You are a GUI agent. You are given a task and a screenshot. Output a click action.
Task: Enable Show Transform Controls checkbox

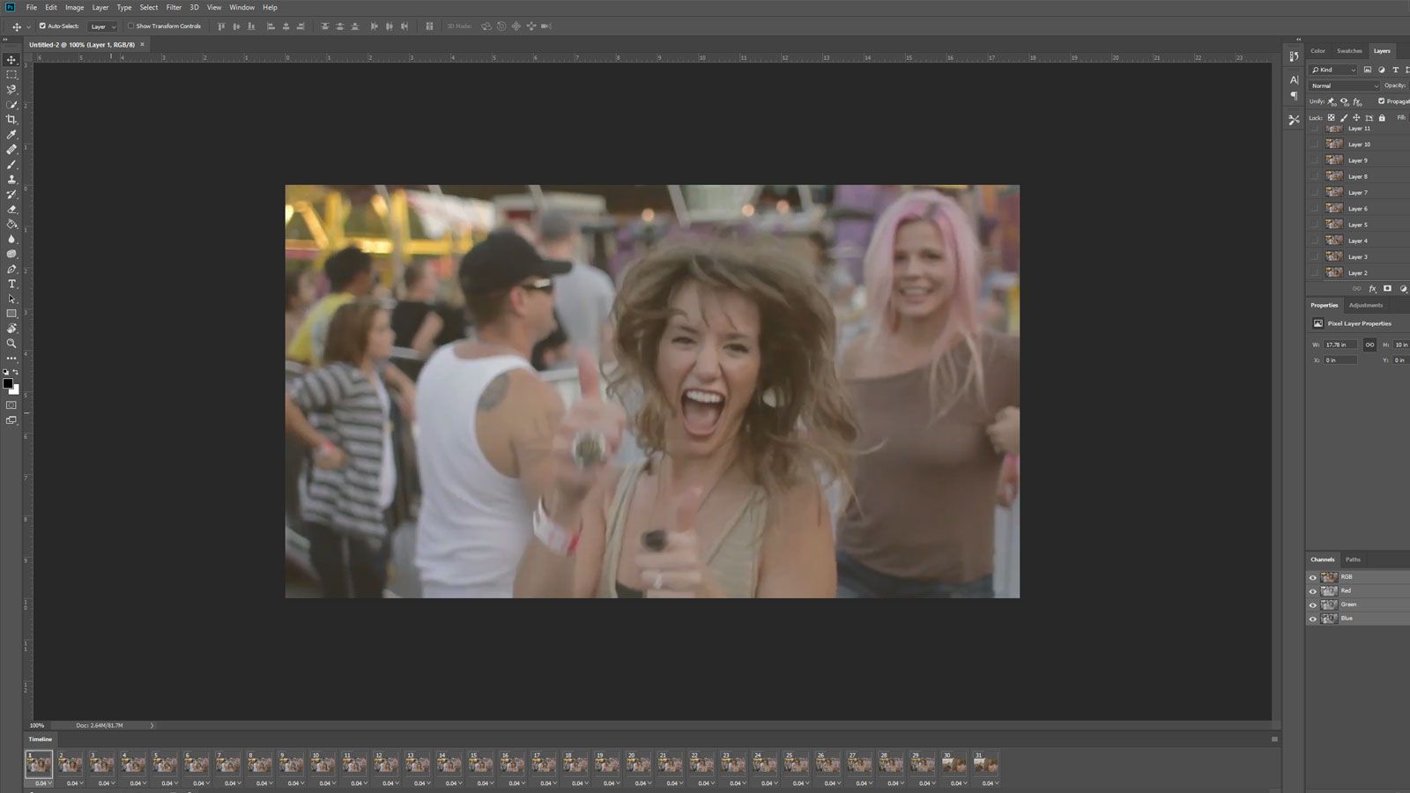coord(131,26)
